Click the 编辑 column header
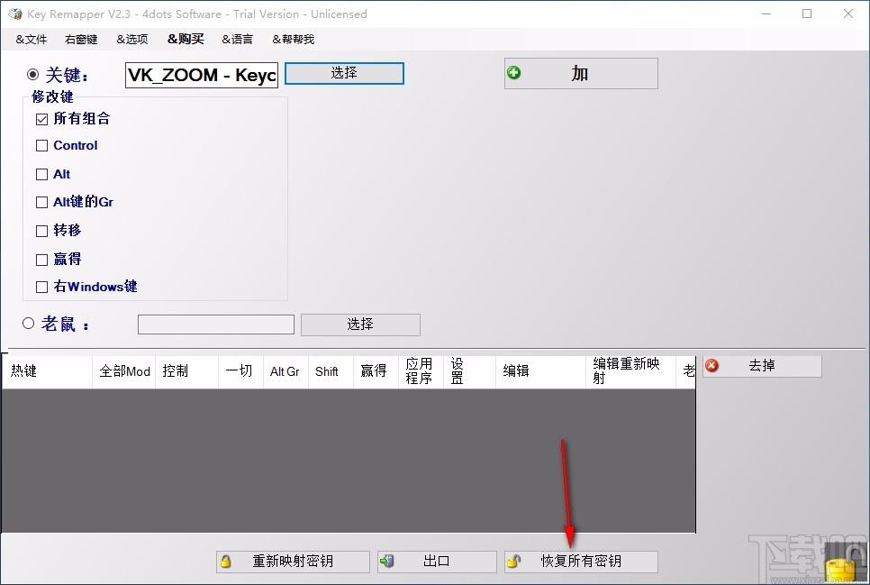This screenshot has width=870, height=585. (540, 371)
